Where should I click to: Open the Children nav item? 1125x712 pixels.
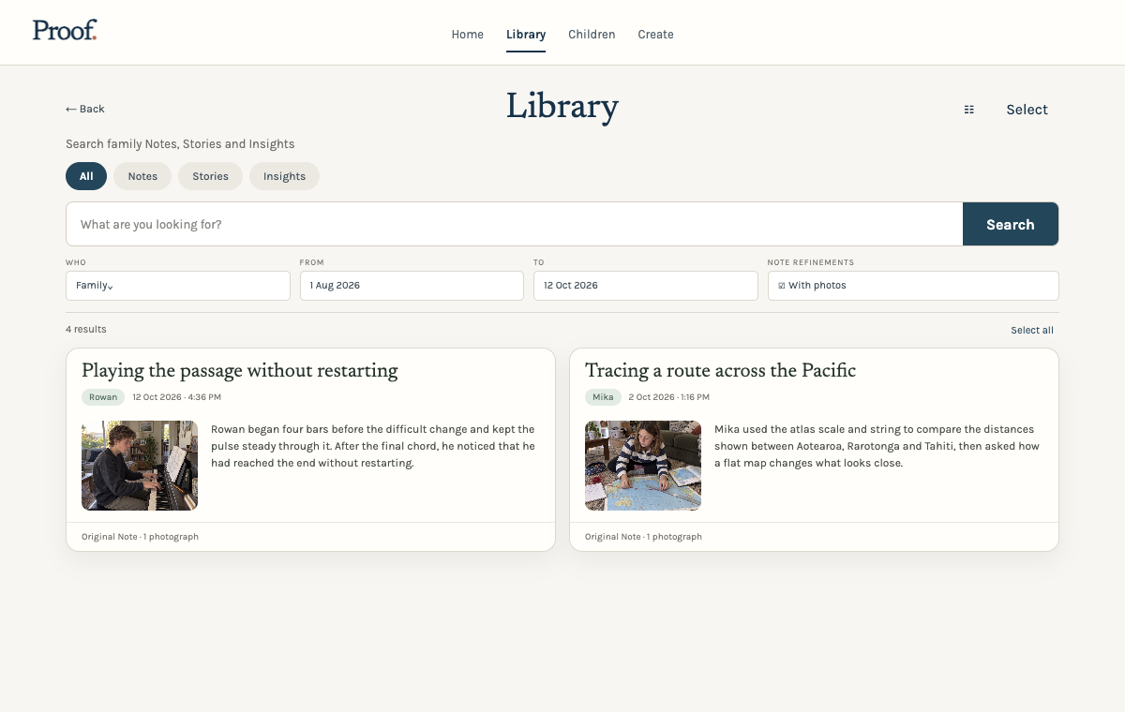coord(592,35)
